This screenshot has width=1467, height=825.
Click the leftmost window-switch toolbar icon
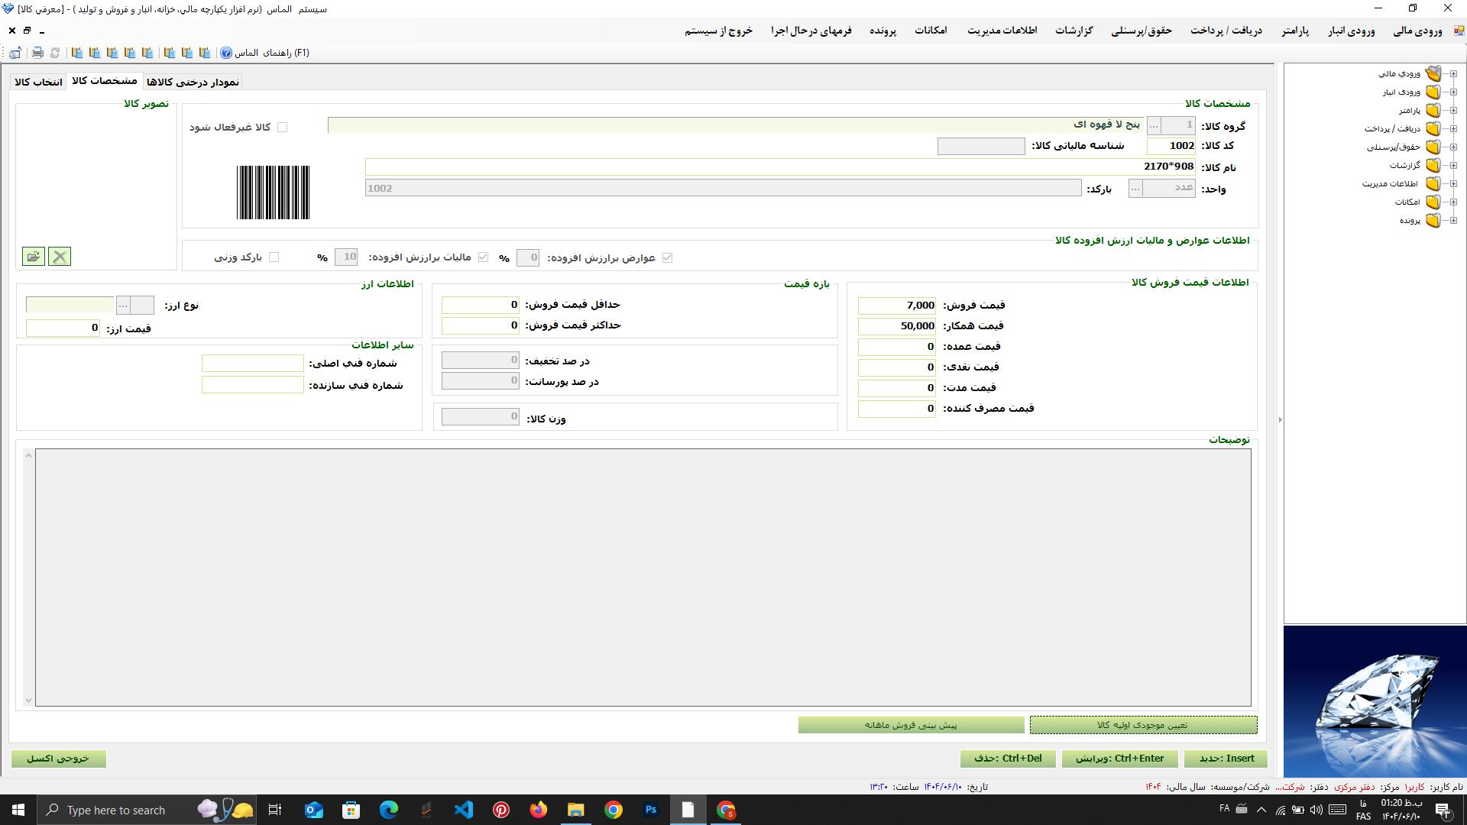pyautogui.click(x=15, y=53)
